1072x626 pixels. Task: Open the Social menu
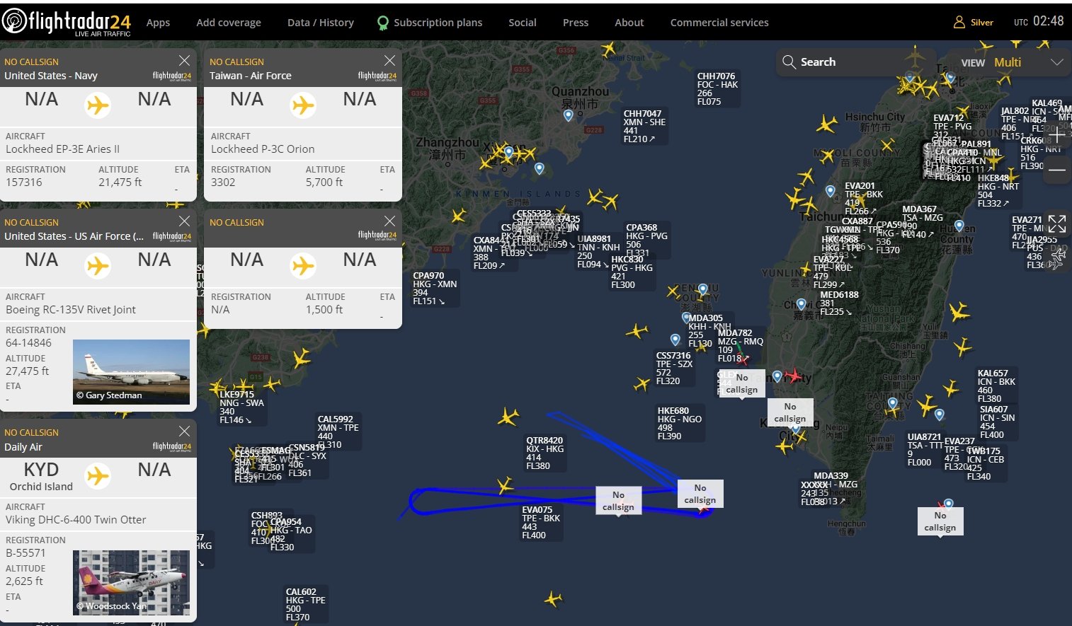(523, 23)
